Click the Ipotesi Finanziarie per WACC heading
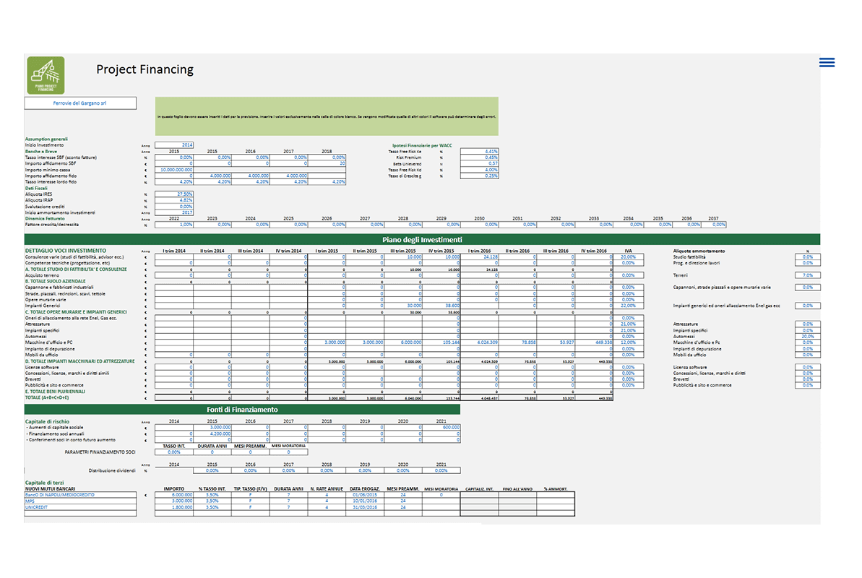Viewport: 862px width, 578px height. [x=422, y=145]
